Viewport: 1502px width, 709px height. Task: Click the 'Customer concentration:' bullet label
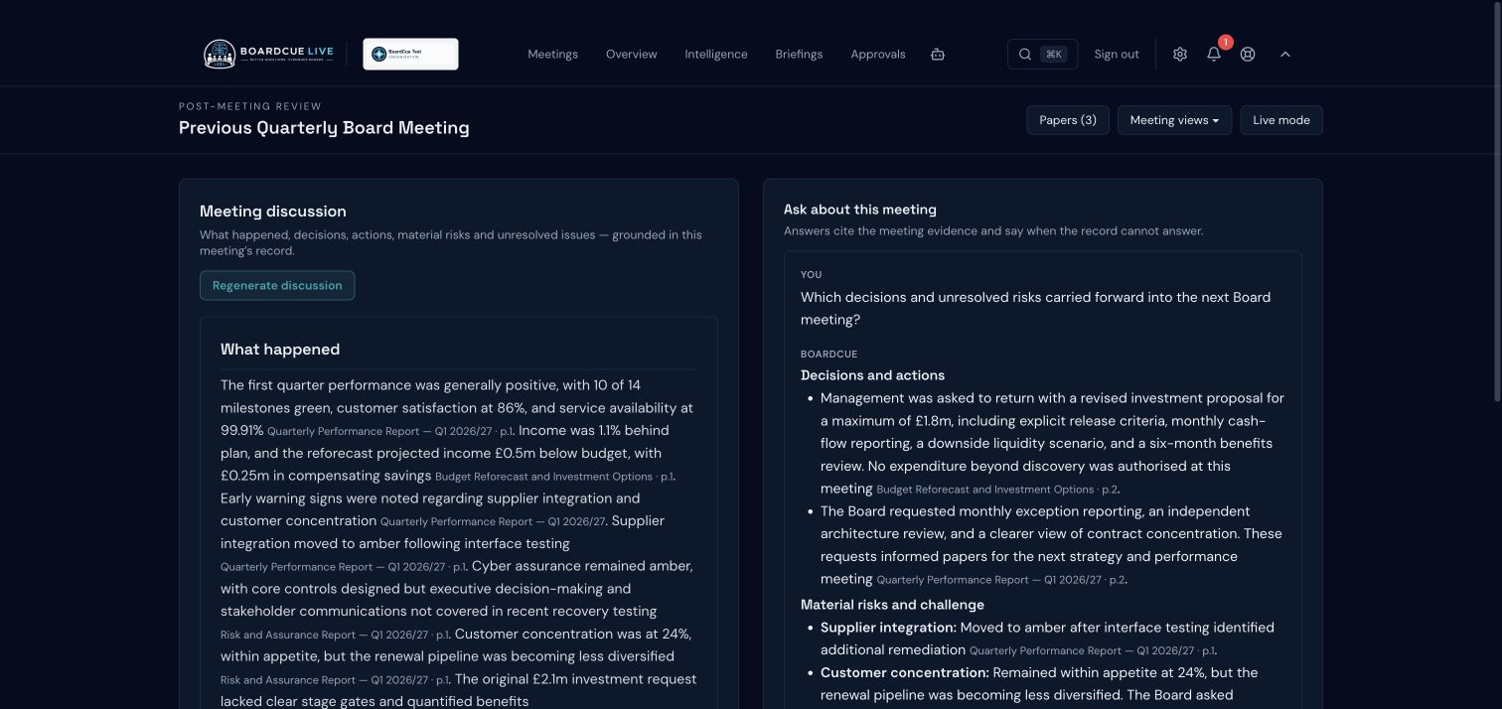point(904,672)
